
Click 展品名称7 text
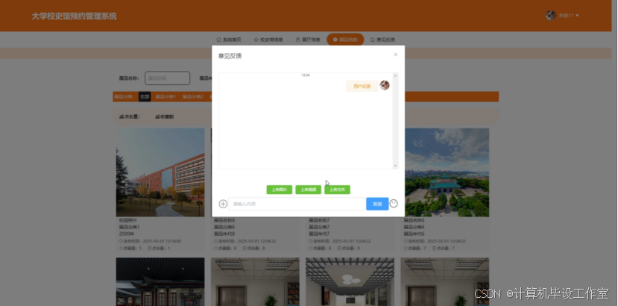pos(319,220)
